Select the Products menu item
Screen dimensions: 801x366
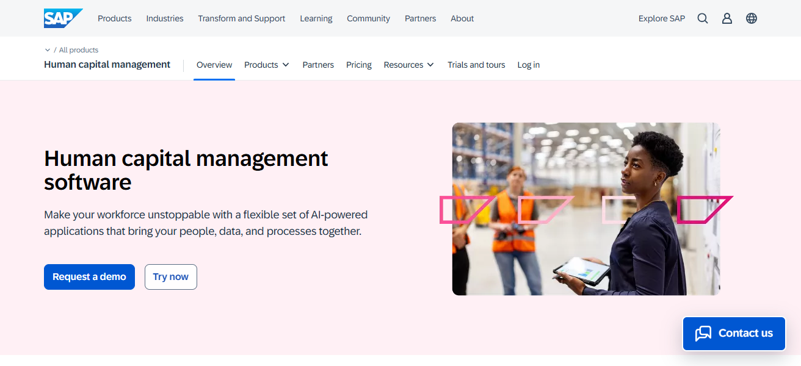tap(114, 18)
